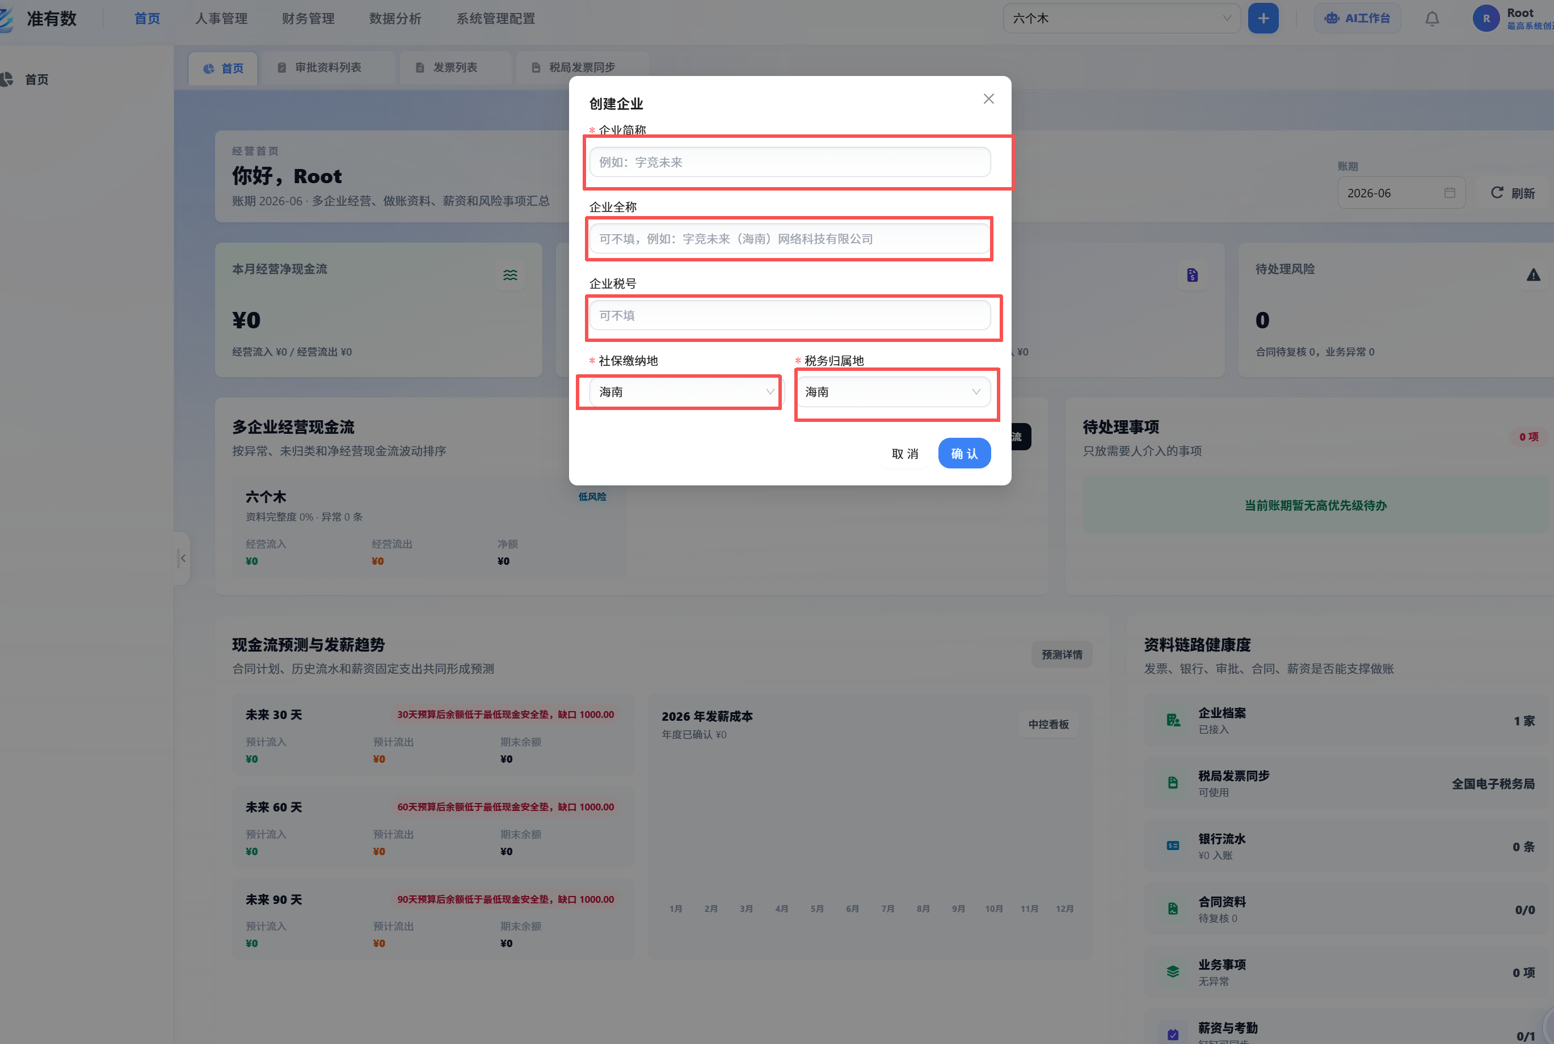This screenshot has height=1044, width=1554.
Task: Click the 业务事项 layers icon
Action: 1173,972
